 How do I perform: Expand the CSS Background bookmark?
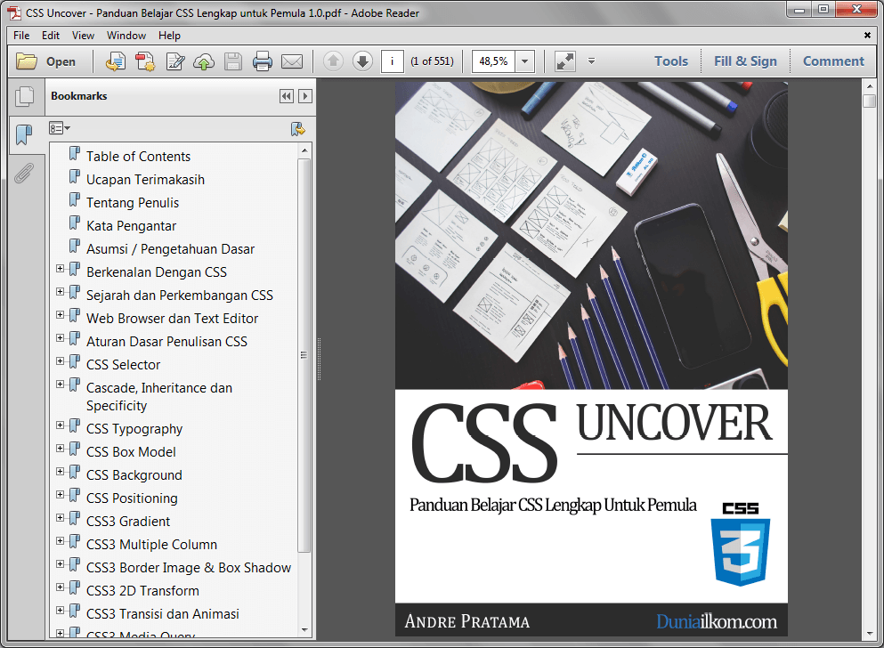click(x=60, y=471)
